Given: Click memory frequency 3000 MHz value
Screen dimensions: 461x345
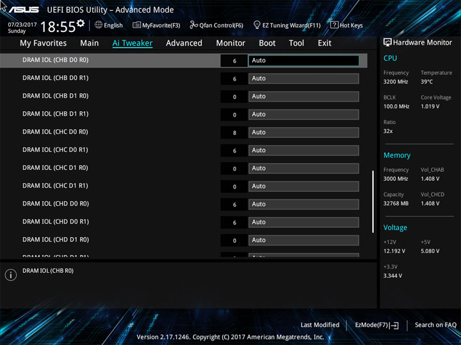Looking at the screenshot, I should pyautogui.click(x=396, y=179).
